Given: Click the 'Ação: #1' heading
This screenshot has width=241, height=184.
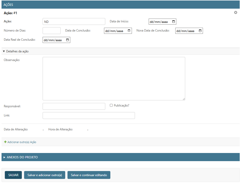Looking at the screenshot, I should tap(10, 13).
